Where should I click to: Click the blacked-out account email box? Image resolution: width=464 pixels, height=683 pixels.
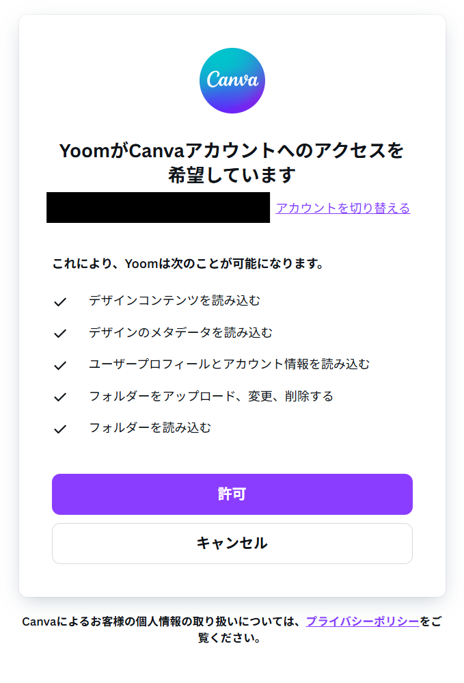point(158,208)
